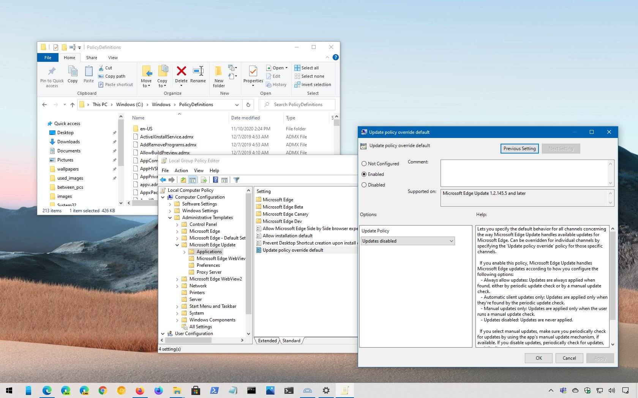Click the Help icon in Policy Editor toolbar
Image resolution: width=638 pixels, height=398 pixels.
[x=215, y=180]
